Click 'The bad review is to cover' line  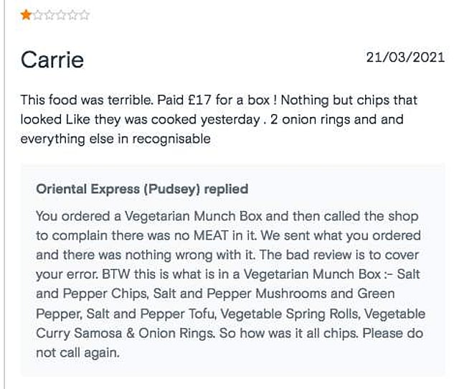click(x=339, y=255)
